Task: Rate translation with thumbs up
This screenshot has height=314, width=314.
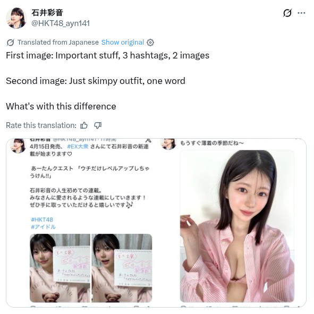Action: 84,125
